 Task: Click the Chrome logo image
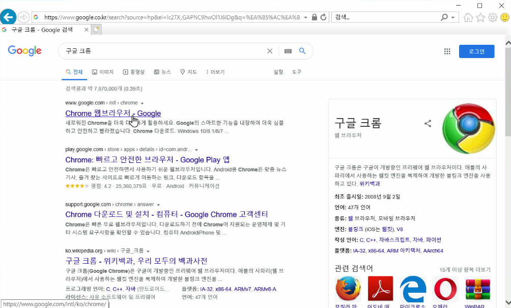[468, 128]
